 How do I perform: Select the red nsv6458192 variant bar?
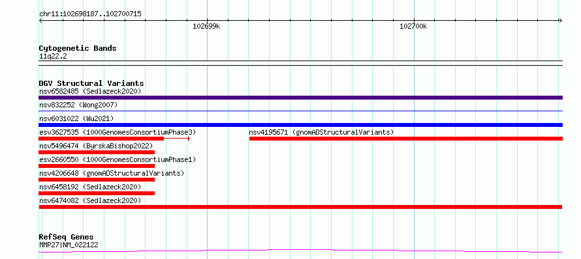click(97, 193)
